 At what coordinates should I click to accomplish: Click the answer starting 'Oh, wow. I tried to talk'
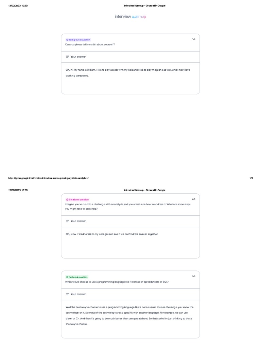coord(112,234)
